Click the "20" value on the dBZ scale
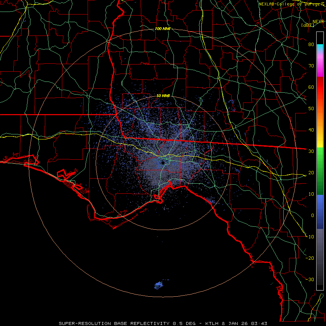The image size is (326, 326). 311,172
